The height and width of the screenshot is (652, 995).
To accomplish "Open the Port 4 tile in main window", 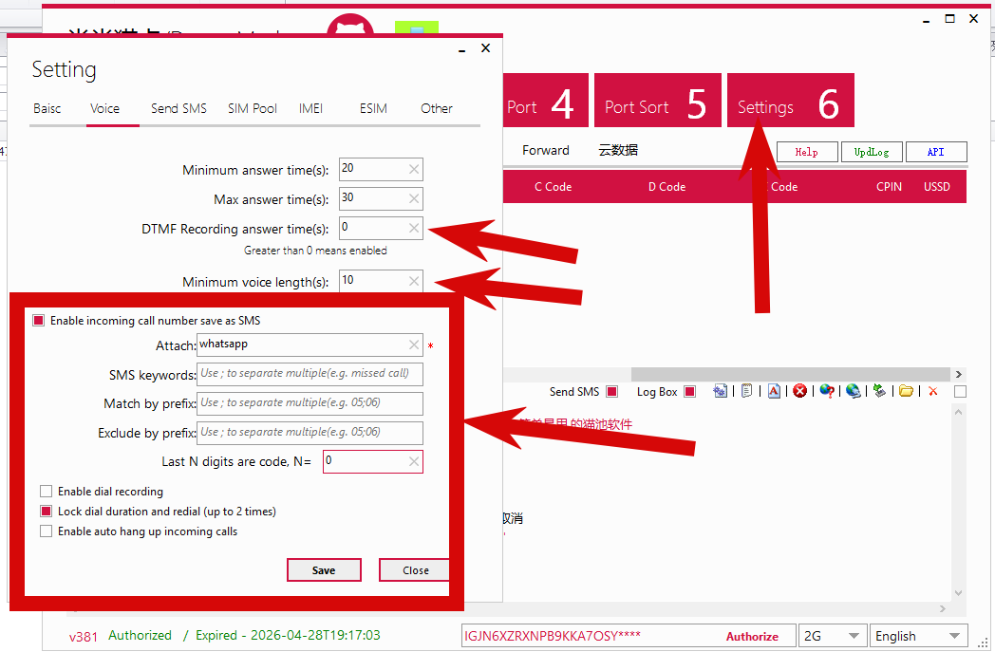I will coord(546,101).
